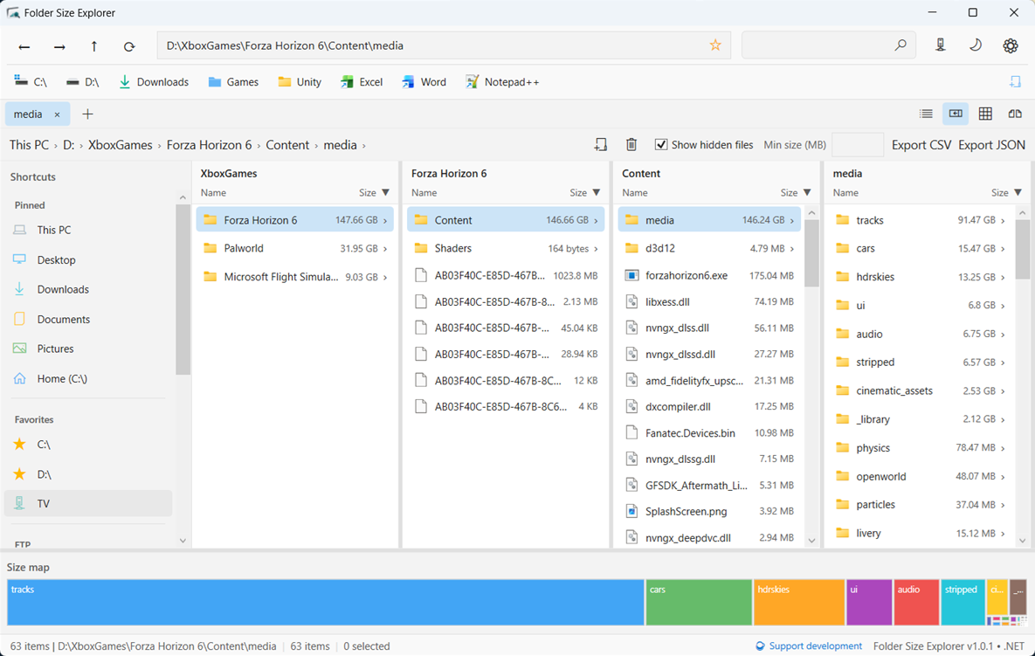Toggle dark mode moon icon

pos(975,45)
